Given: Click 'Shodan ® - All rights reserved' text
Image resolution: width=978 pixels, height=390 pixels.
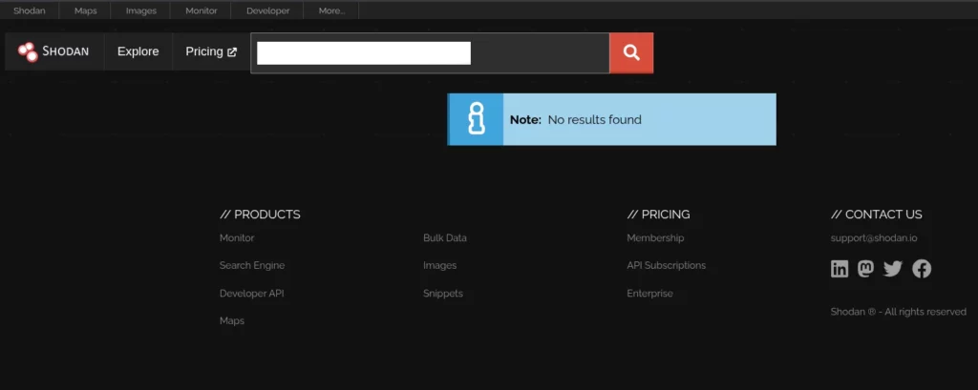Looking at the screenshot, I should (x=898, y=312).
